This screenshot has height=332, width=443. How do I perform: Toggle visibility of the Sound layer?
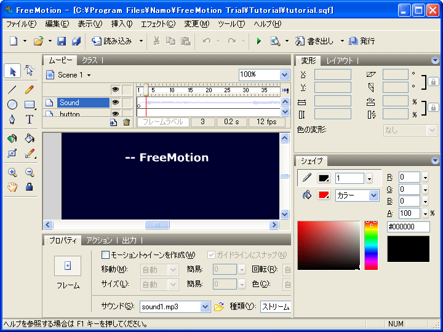pos(115,102)
